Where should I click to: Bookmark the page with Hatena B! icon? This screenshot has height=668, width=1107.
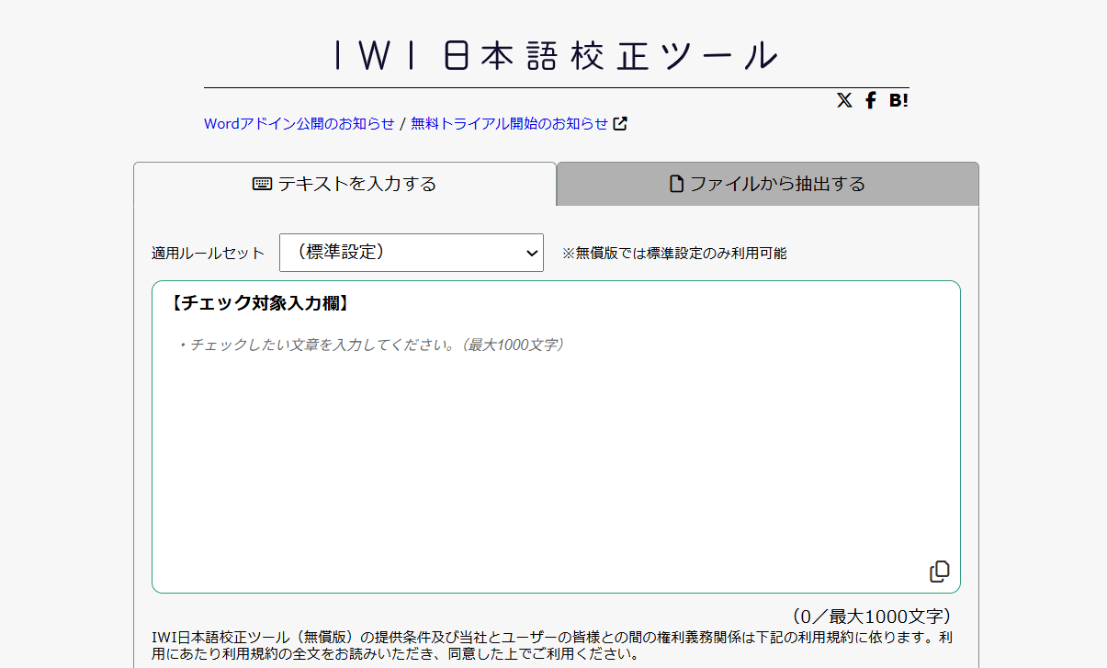click(898, 100)
